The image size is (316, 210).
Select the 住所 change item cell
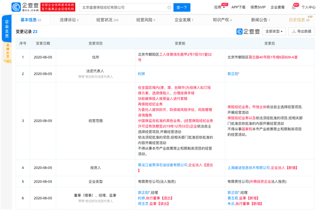pos(95,57)
